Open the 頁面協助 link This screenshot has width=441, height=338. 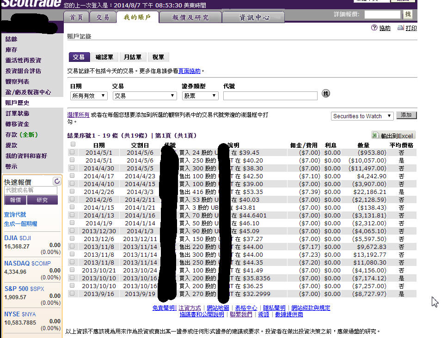[x=189, y=71]
